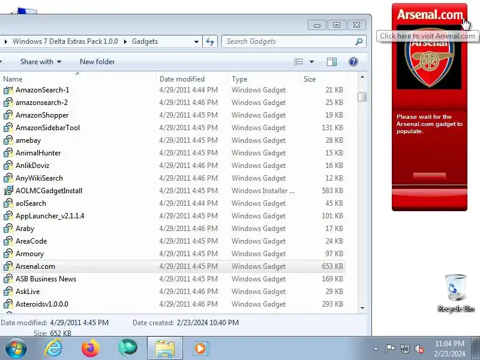Screen dimensions: 480x360
Task: Click the AmazonSidebarTool gadget file icon
Action: pos(8,128)
